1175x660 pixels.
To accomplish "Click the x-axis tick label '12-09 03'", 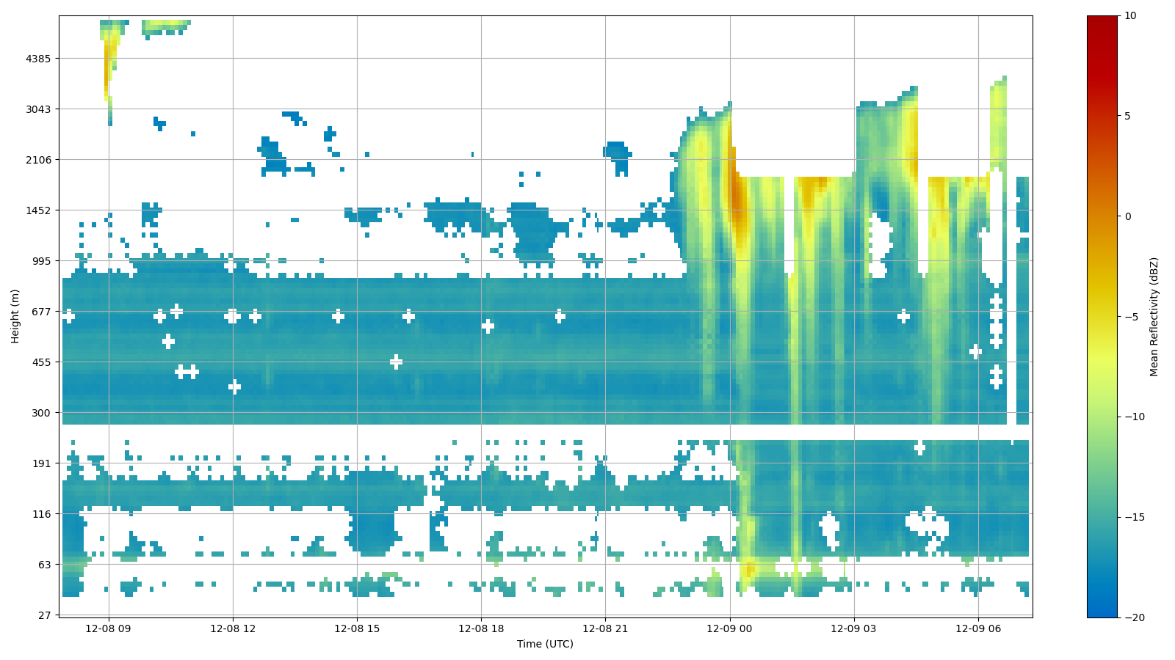I will point(854,628).
